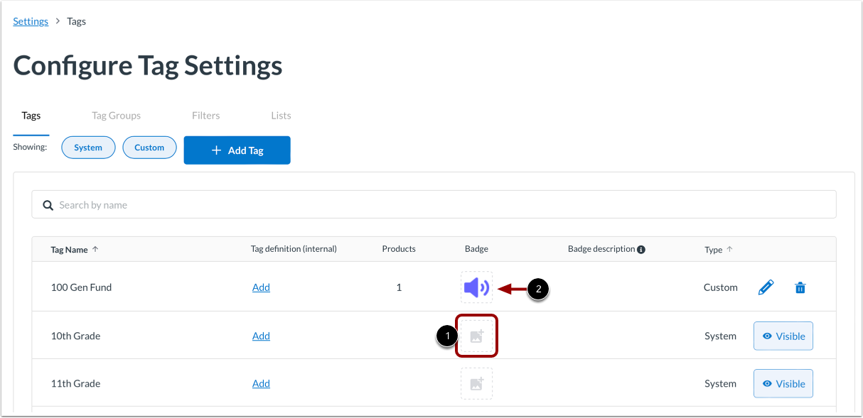The width and height of the screenshot is (863, 418).
Task: Toggle visibility of 10th Grade tag
Action: pyautogui.click(x=783, y=336)
